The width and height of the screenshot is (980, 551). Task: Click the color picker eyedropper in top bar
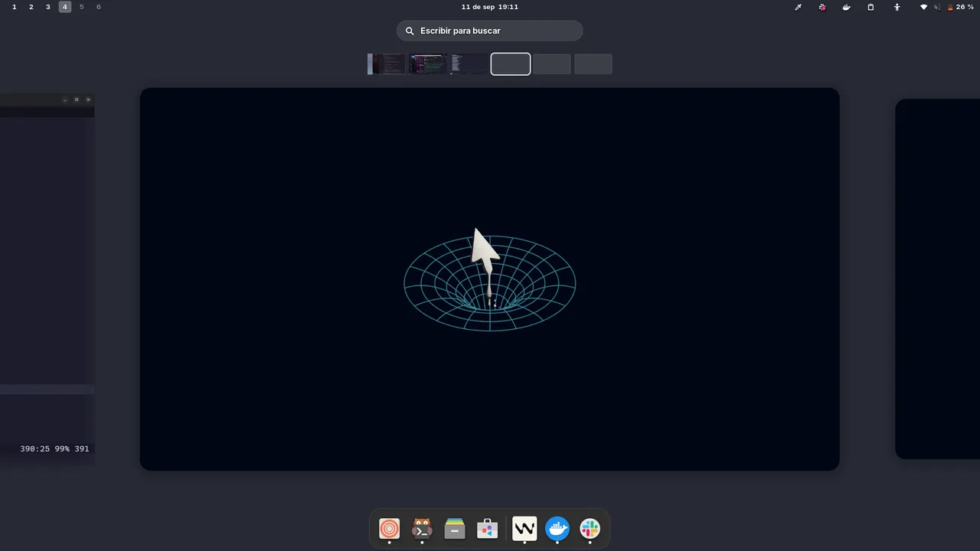[798, 7]
